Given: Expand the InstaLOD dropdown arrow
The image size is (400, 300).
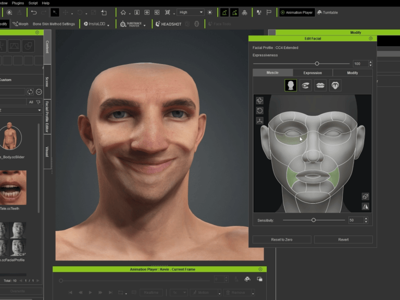Looking at the screenshot, I should coord(108,25).
